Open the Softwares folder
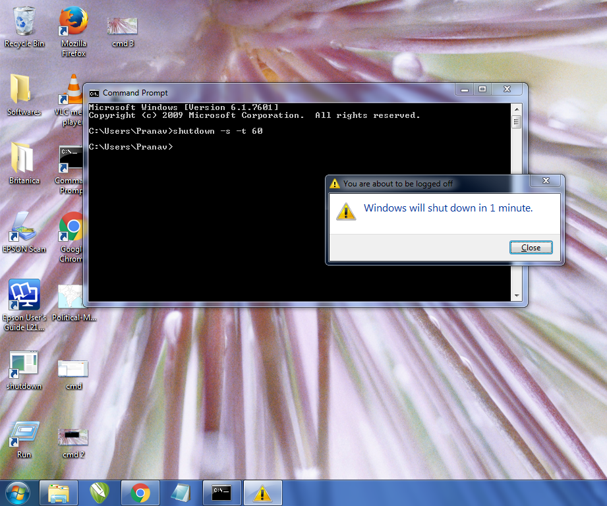Image resolution: width=607 pixels, height=506 pixels. click(x=24, y=92)
